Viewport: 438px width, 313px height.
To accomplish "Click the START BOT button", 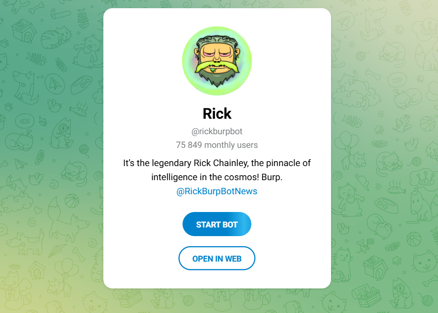I will coord(217,224).
